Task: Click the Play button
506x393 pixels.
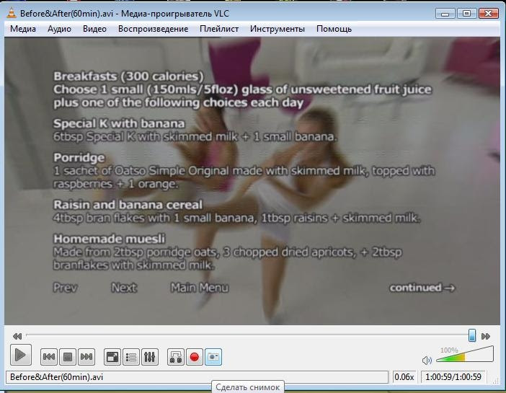Action: tap(21, 355)
